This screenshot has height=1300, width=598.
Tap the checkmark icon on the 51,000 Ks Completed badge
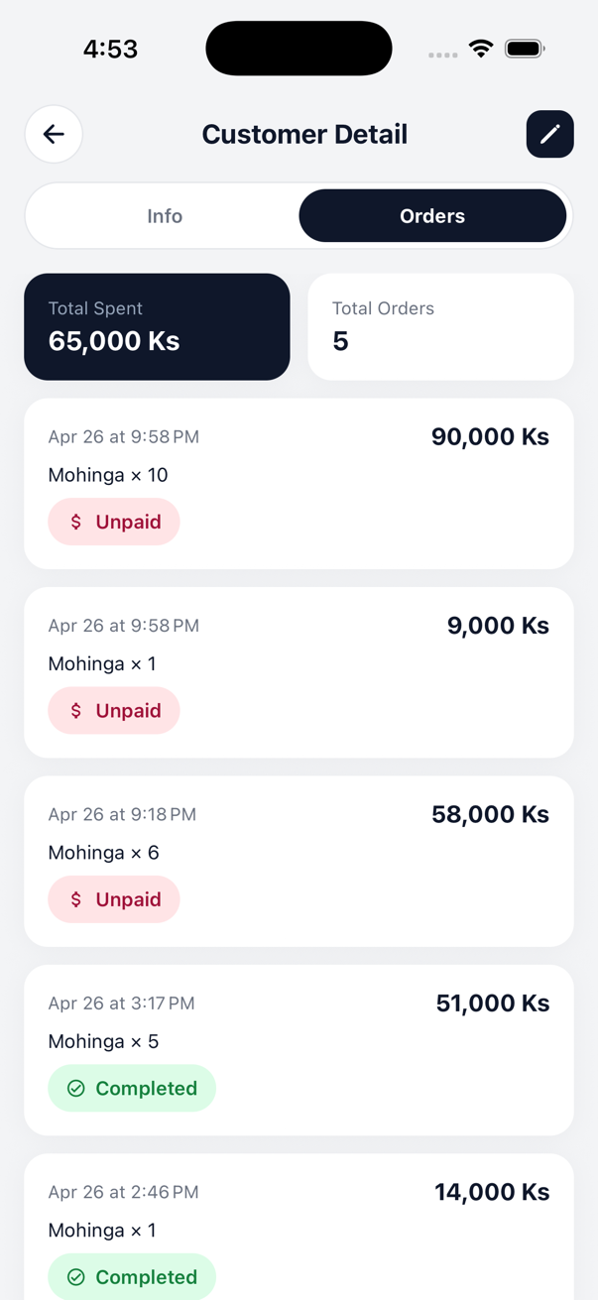(x=75, y=1088)
